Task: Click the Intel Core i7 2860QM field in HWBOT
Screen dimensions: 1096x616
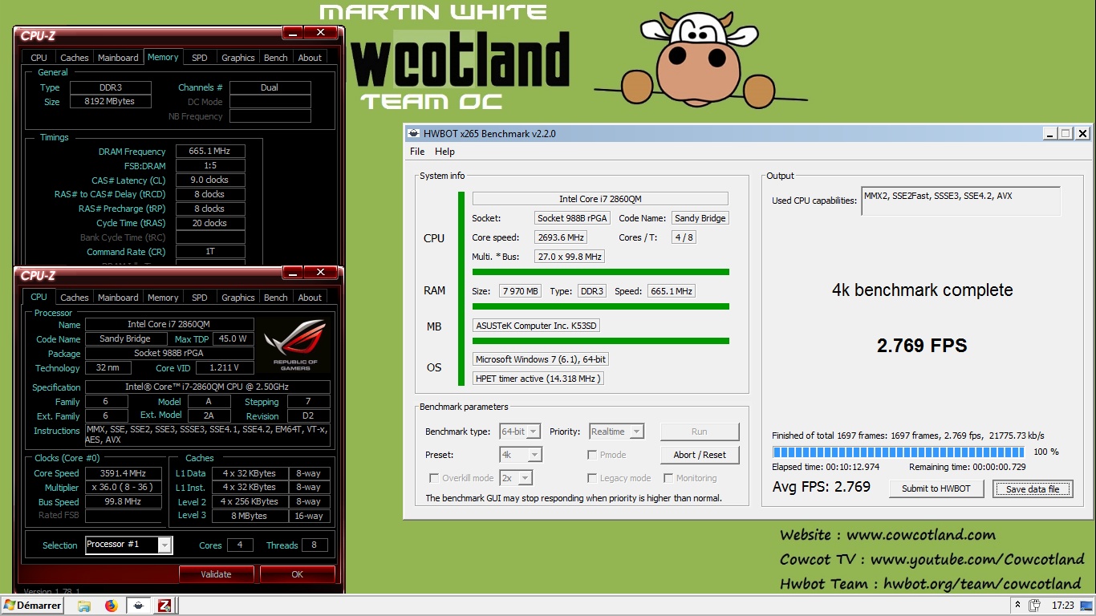Action: click(x=600, y=199)
